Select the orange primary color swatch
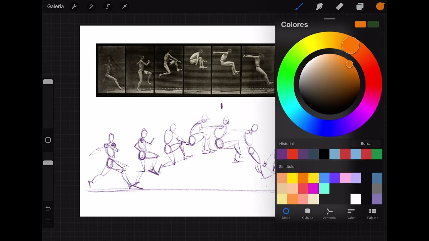Viewport: 429px width, 241px height. [360, 24]
